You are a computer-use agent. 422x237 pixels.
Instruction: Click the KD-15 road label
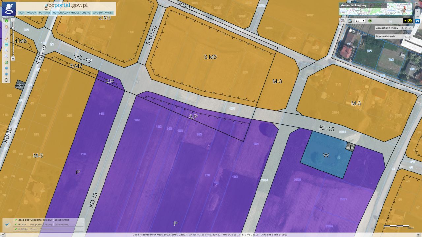pyautogui.click(x=94, y=200)
